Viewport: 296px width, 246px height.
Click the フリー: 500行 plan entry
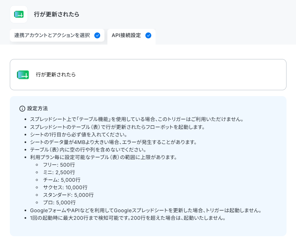click(x=59, y=165)
